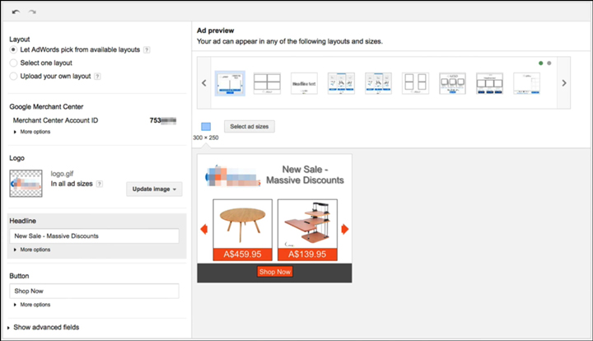
Task: Open help for 'Let AdWords pick' option
Action: point(147,50)
